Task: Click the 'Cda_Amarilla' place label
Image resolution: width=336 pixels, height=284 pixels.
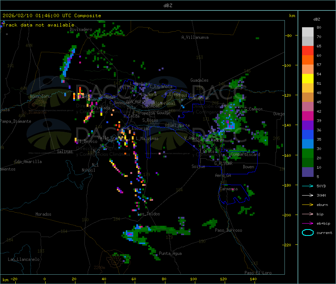Action: 28,162
